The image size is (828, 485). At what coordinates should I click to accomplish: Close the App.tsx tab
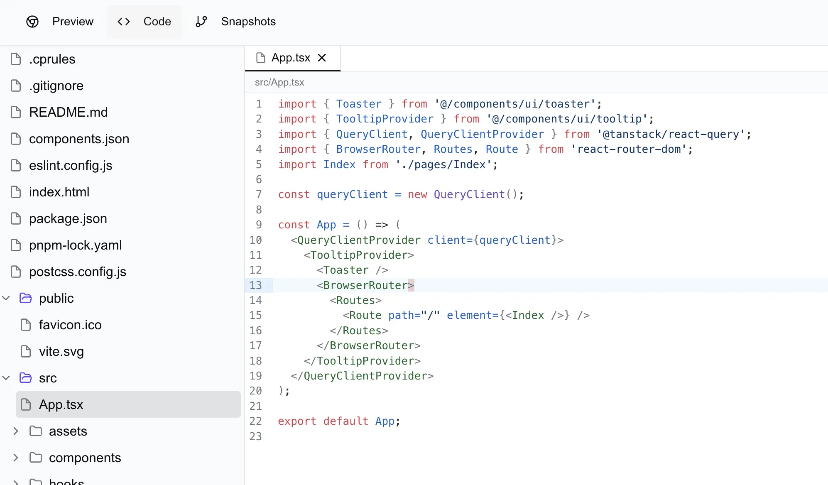click(x=322, y=57)
